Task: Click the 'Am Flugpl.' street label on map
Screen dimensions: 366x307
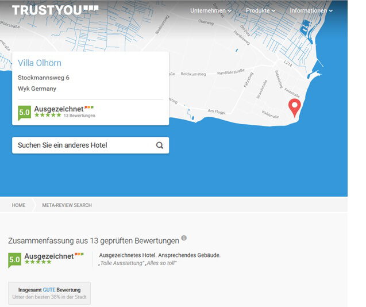Action: pyautogui.click(x=217, y=112)
